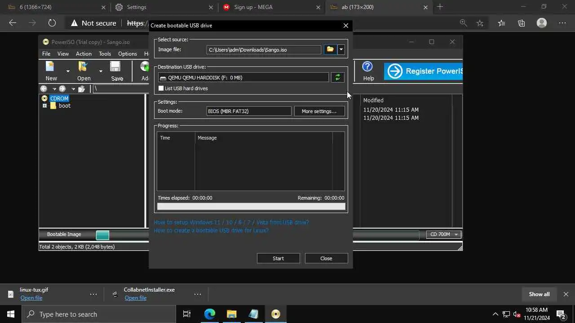Click the browser profile avatar
This screenshot has height=323, width=575.
[x=542, y=23]
